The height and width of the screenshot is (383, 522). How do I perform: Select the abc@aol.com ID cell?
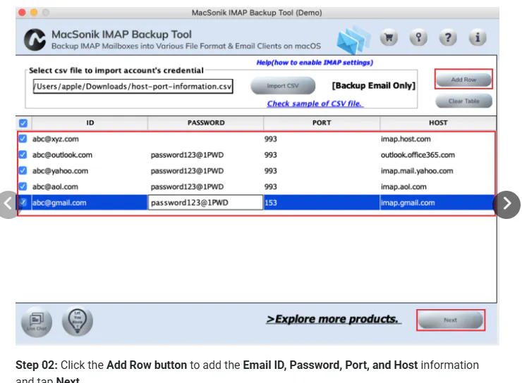point(89,187)
